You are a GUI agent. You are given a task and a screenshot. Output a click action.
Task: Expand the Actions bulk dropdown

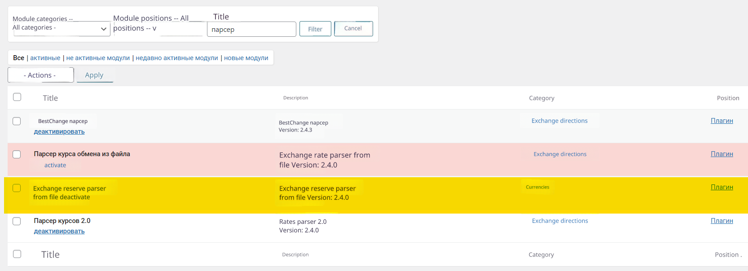point(40,75)
